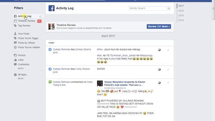Expand MORE under Comments
215x121 pixels.
pos(21,69)
